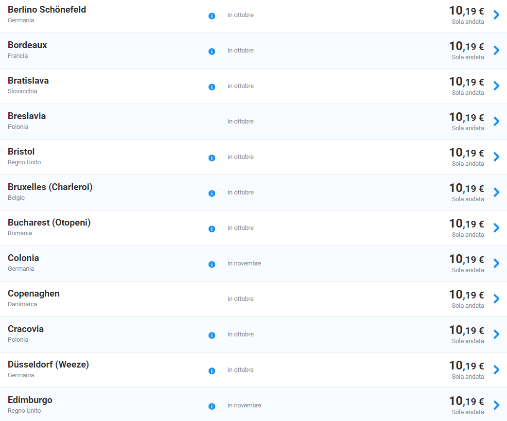Open the Düsseldorf (Weeze) chevron arrow
507x421 pixels.
pos(496,369)
